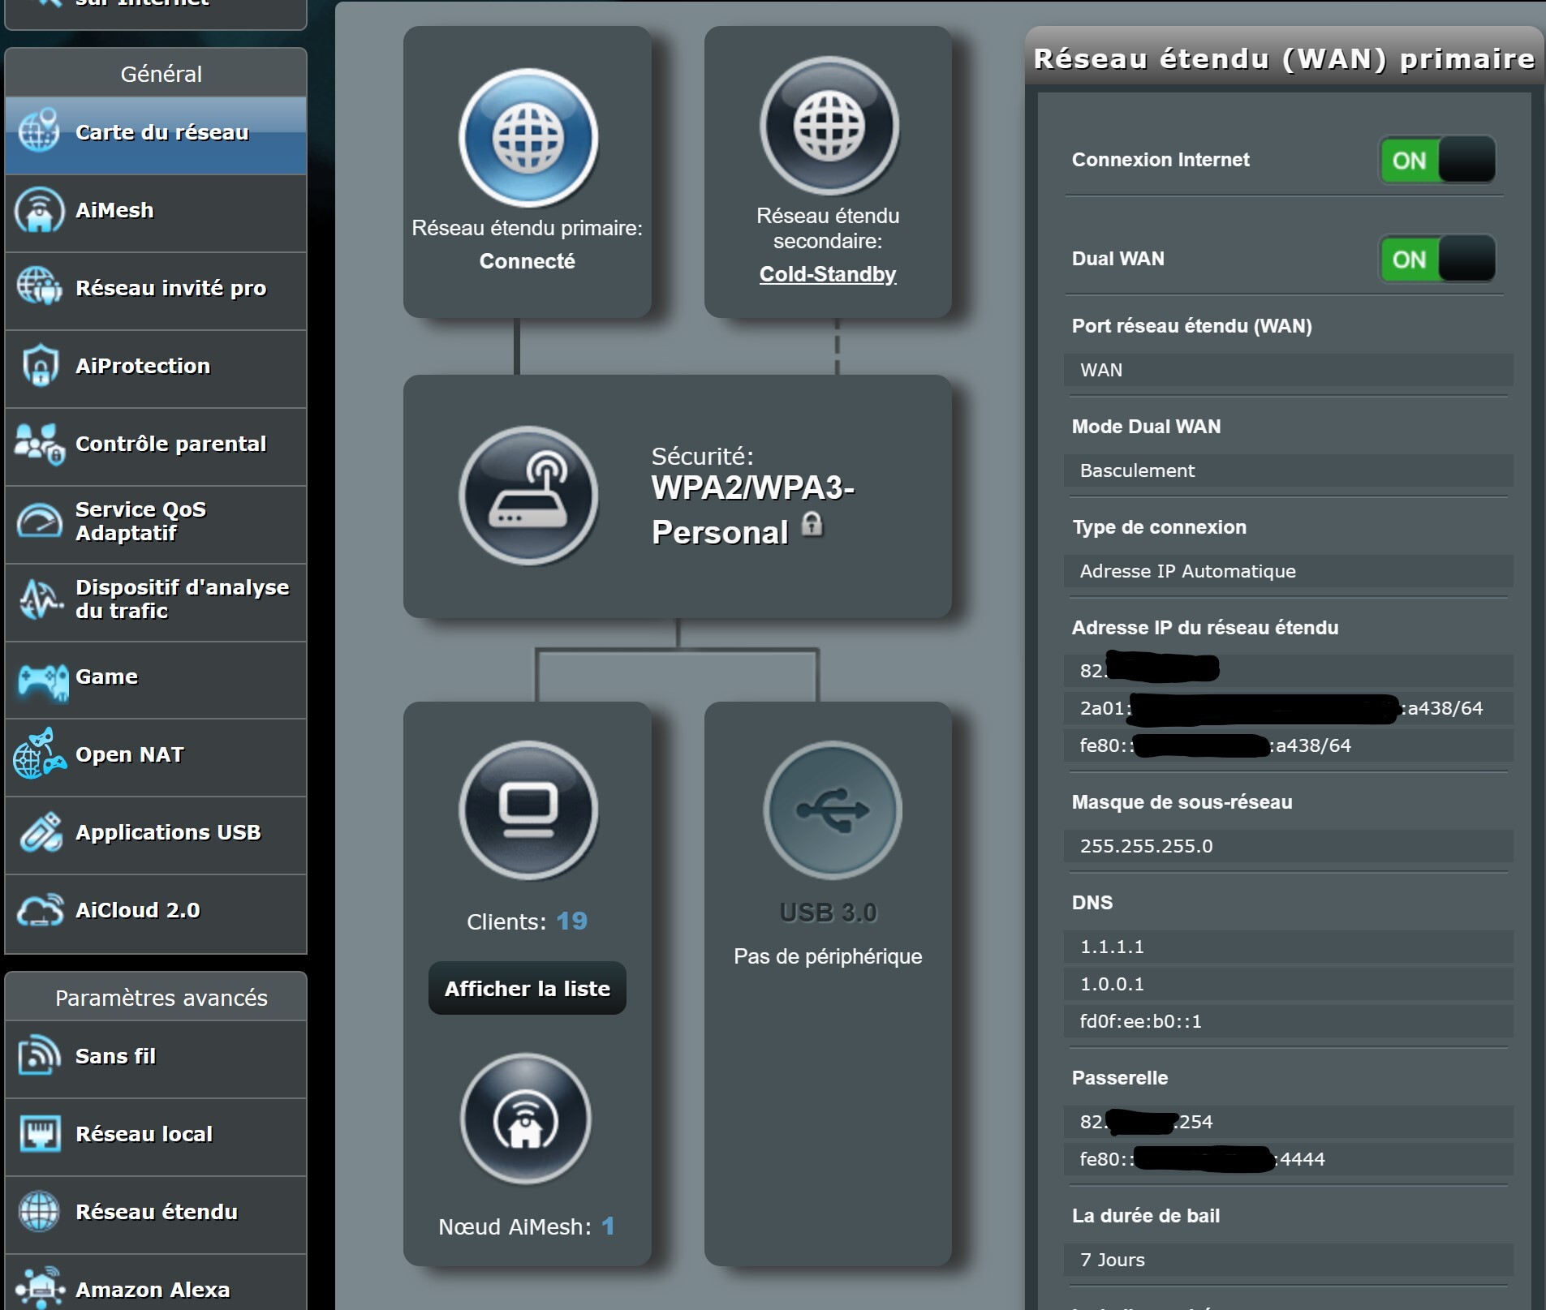Click the Réseau étendu globe icon in sidebar
Viewport: 1546px width, 1310px height.
tap(39, 1212)
